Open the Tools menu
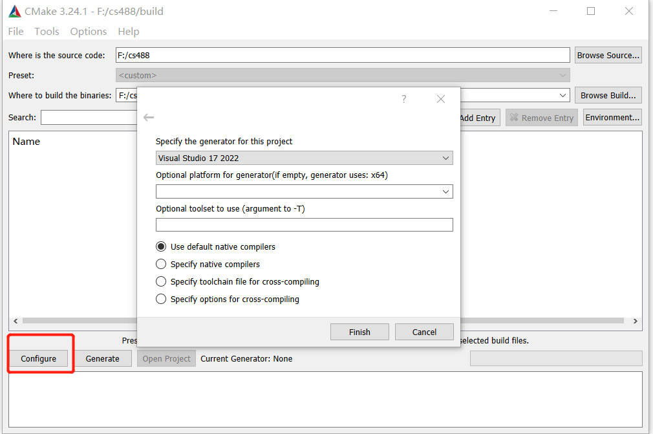Image resolution: width=653 pixels, height=434 pixels. (47, 31)
